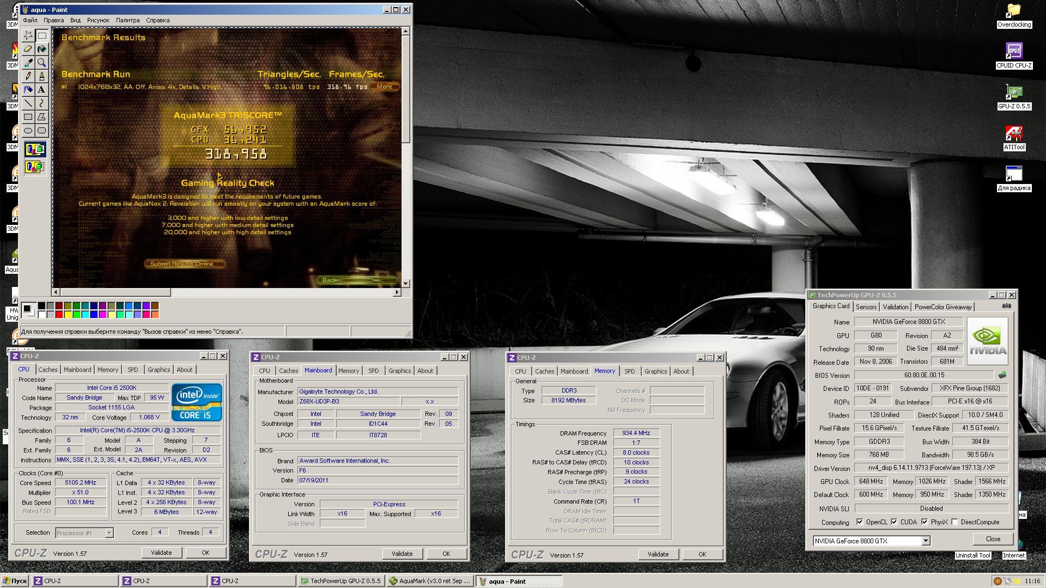This screenshot has width=1046, height=588.
Task: Choose the Fill With Color bucket tool
Action: [42, 49]
